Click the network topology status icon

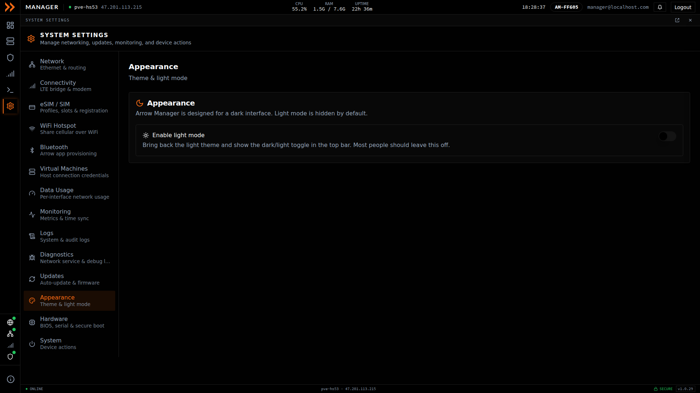10,334
